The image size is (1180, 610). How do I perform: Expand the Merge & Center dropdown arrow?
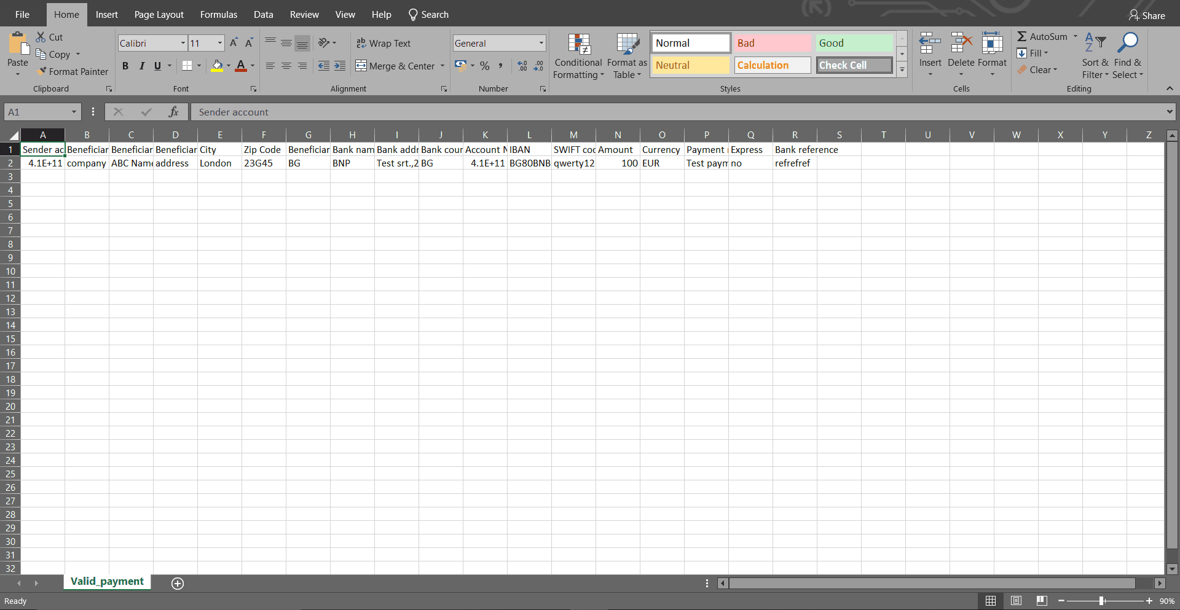tap(442, 66)
